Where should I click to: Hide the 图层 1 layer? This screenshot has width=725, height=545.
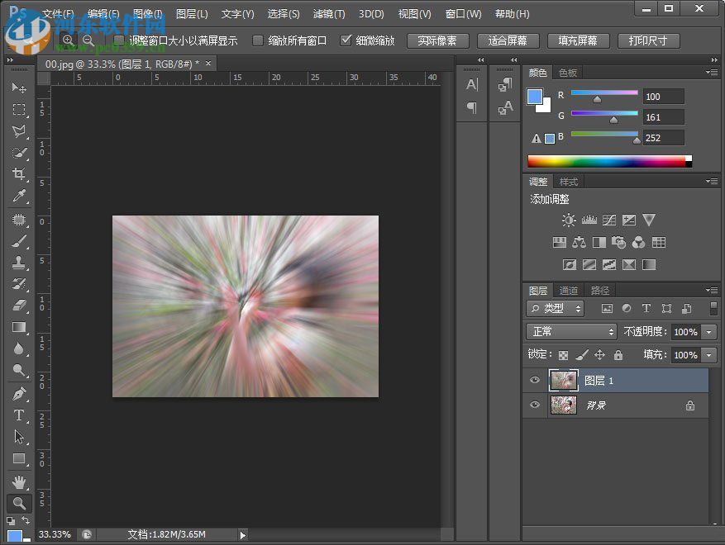[x=535, y=380]
